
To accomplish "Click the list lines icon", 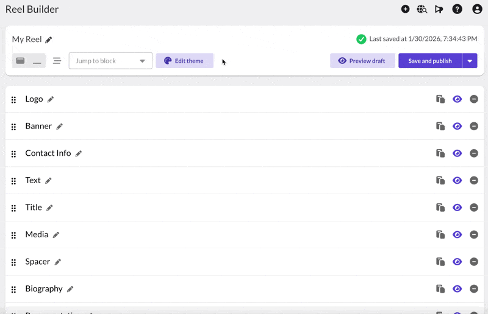I will pos(57,61).
